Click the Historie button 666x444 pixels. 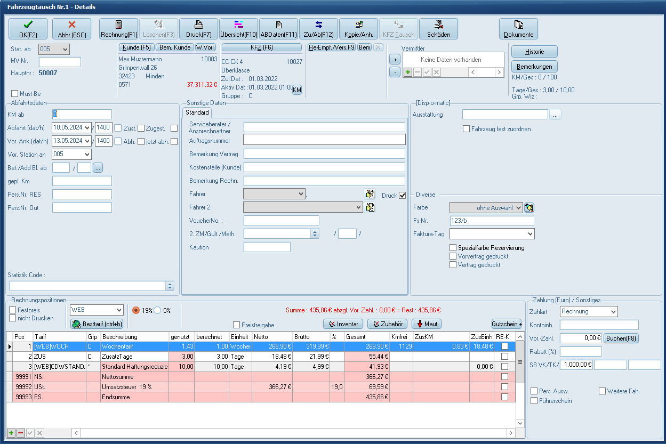[534, 52]
